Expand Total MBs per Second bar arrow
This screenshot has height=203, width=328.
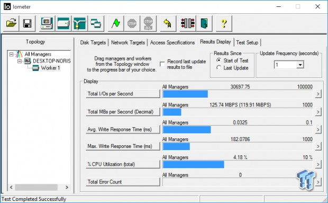point(318,112)
